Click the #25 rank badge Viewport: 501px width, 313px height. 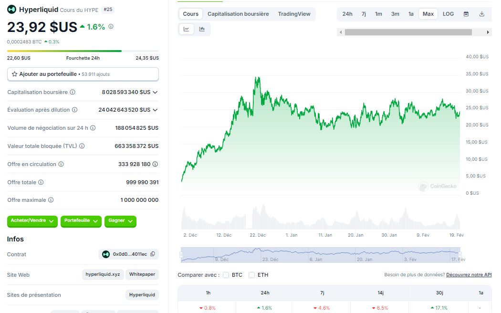108,10
